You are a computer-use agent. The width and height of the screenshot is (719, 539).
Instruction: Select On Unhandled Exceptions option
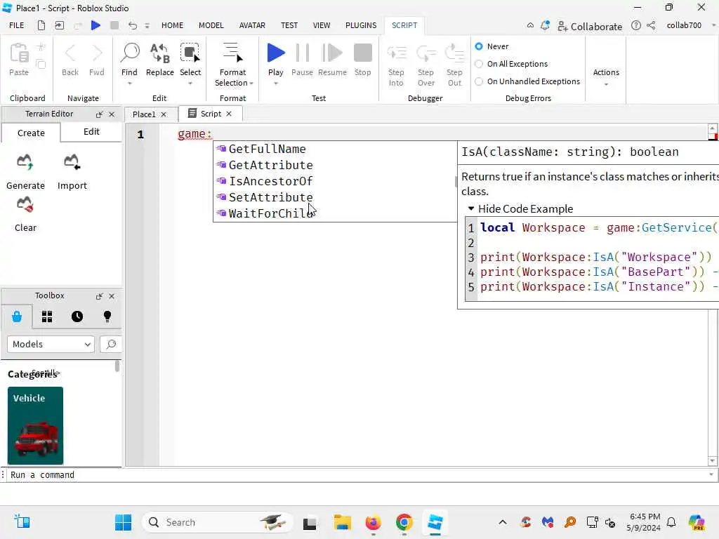[x=479, y=81]
